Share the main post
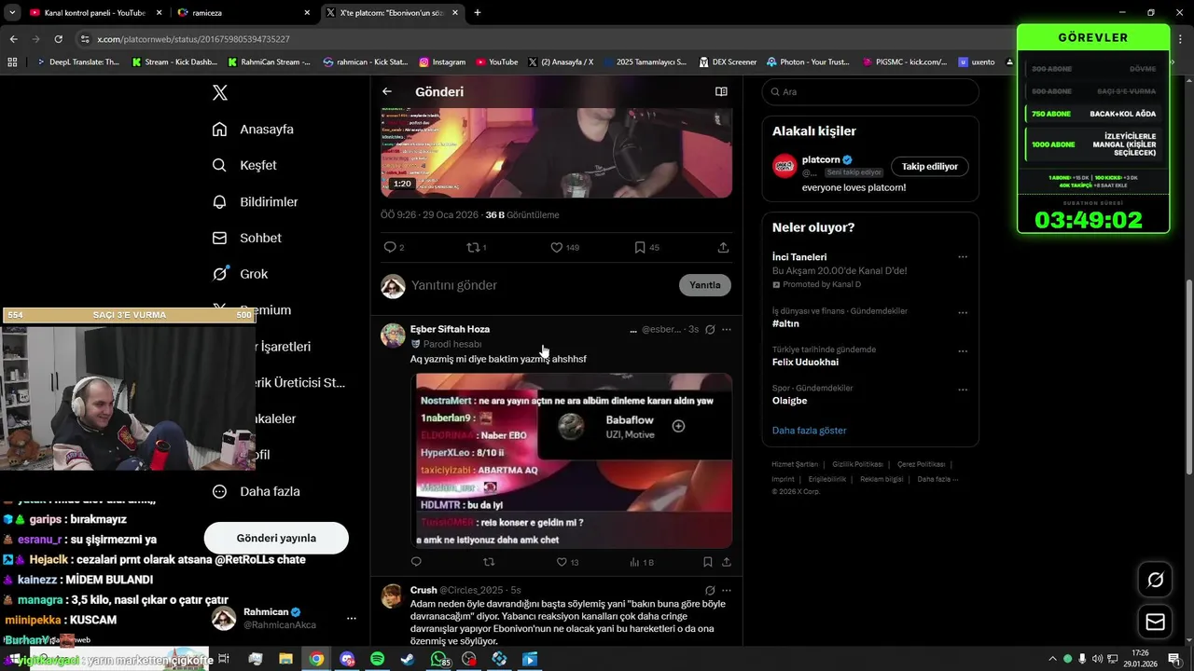 [x=723, y=247]
